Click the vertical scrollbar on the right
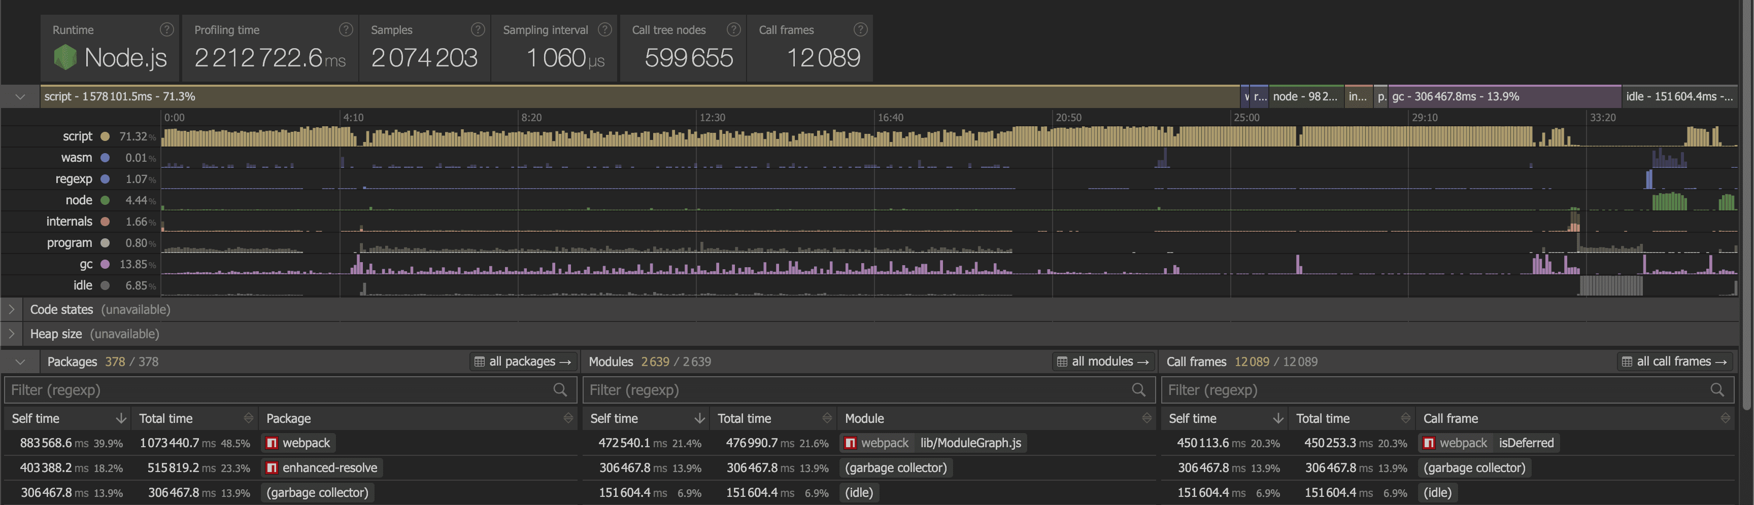 coord(1747,204)
